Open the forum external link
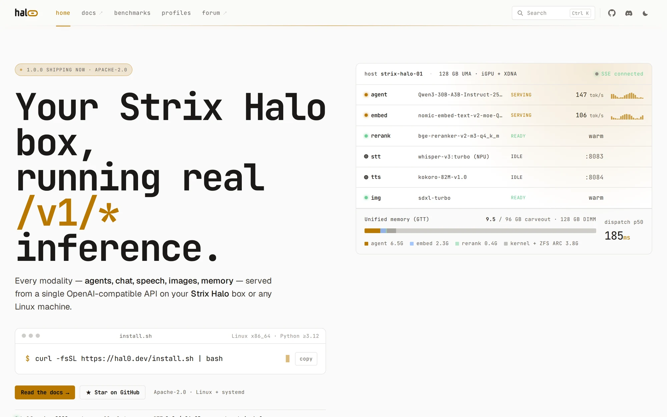 click(x=214, y=13)
